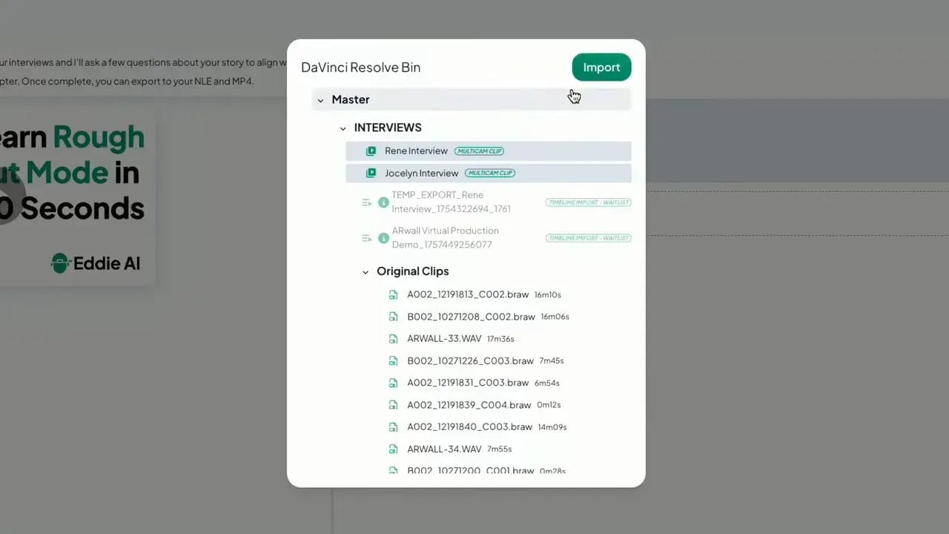949x534 pixels.
Task: Select the TEMP_EXPORT_Rene Interview timeline name
Action: click(451, 202)
